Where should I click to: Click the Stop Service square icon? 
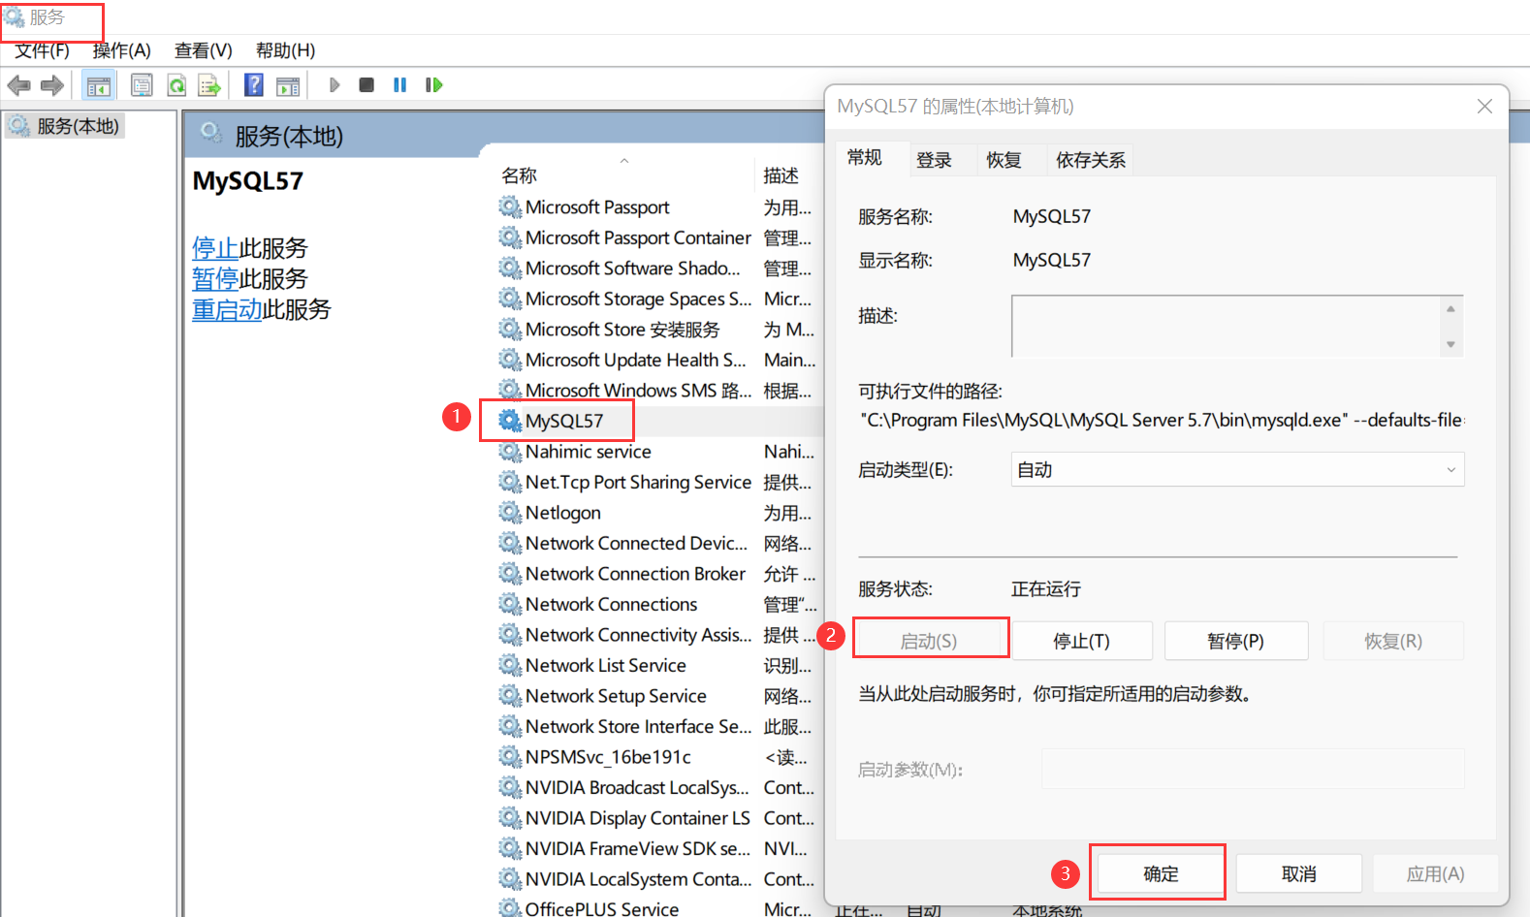coord(367,85)
